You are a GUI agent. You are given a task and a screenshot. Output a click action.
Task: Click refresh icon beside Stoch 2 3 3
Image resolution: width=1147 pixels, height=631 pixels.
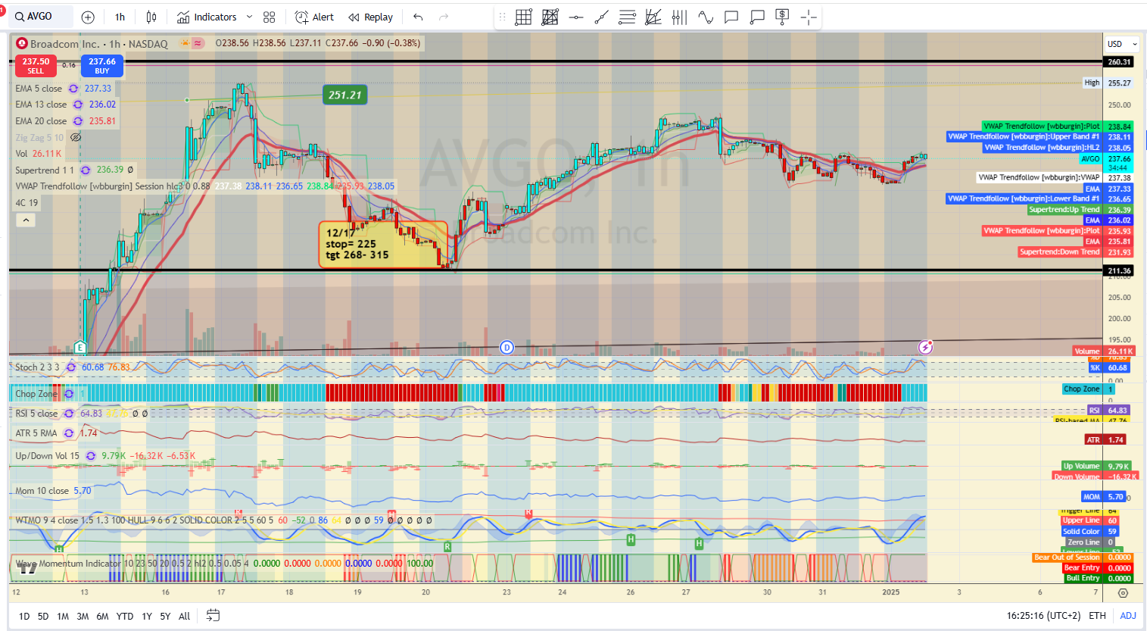(x=70, y=367)
